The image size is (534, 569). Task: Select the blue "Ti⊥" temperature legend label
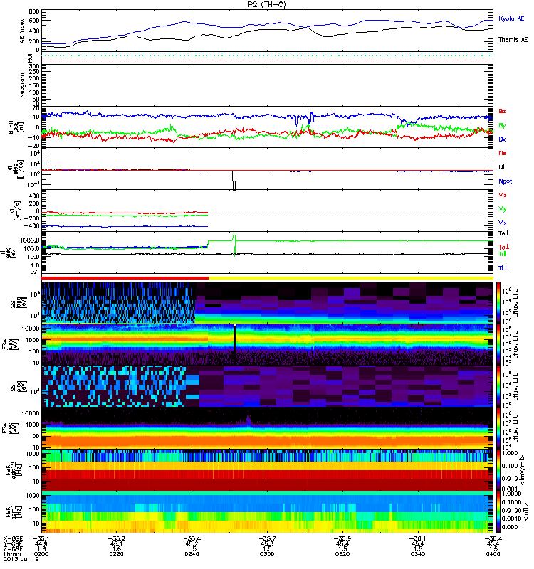click(x=503, y=268)
